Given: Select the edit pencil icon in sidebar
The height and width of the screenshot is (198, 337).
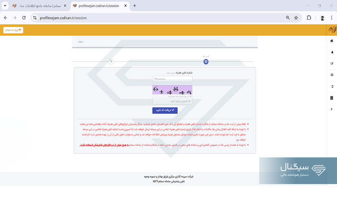Looking at the screenshot, I should [332, 64].
